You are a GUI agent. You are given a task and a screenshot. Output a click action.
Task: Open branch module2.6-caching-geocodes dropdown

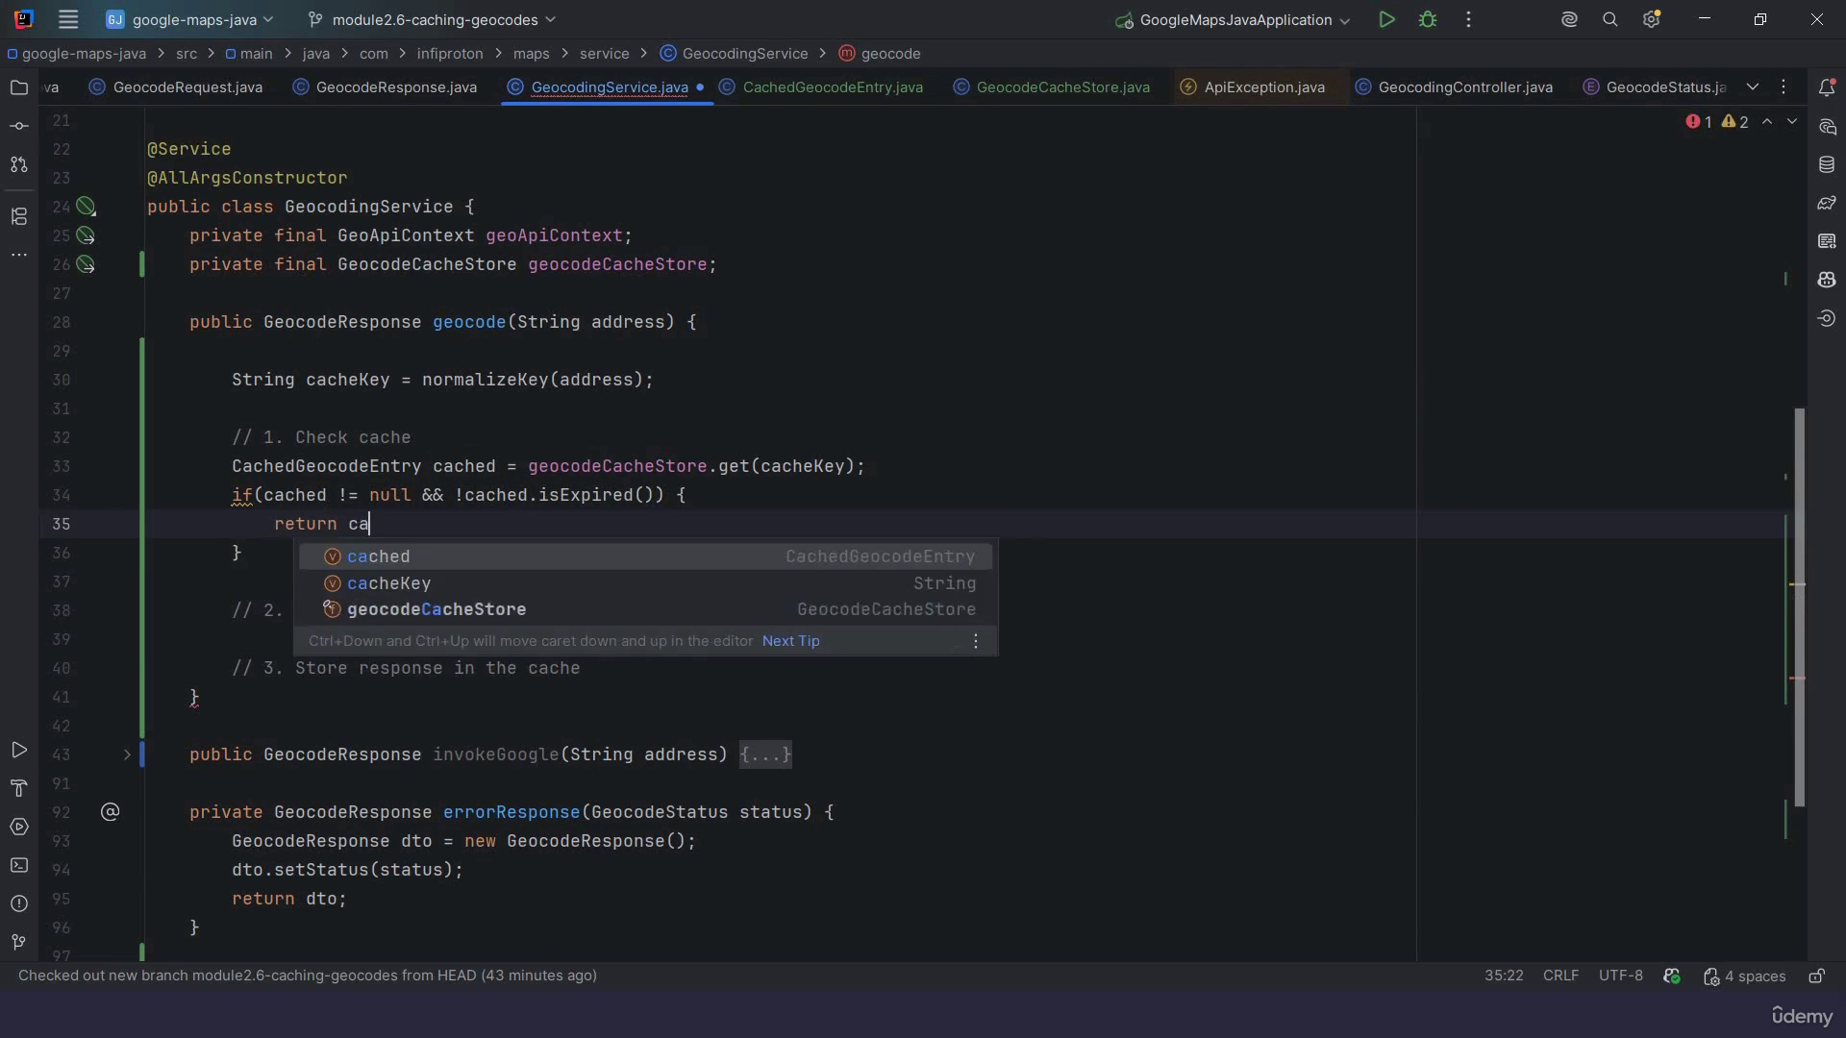pyautogui.click(x=432, y=19)
